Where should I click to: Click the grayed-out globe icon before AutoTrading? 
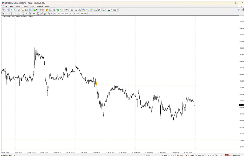point(54,10)
